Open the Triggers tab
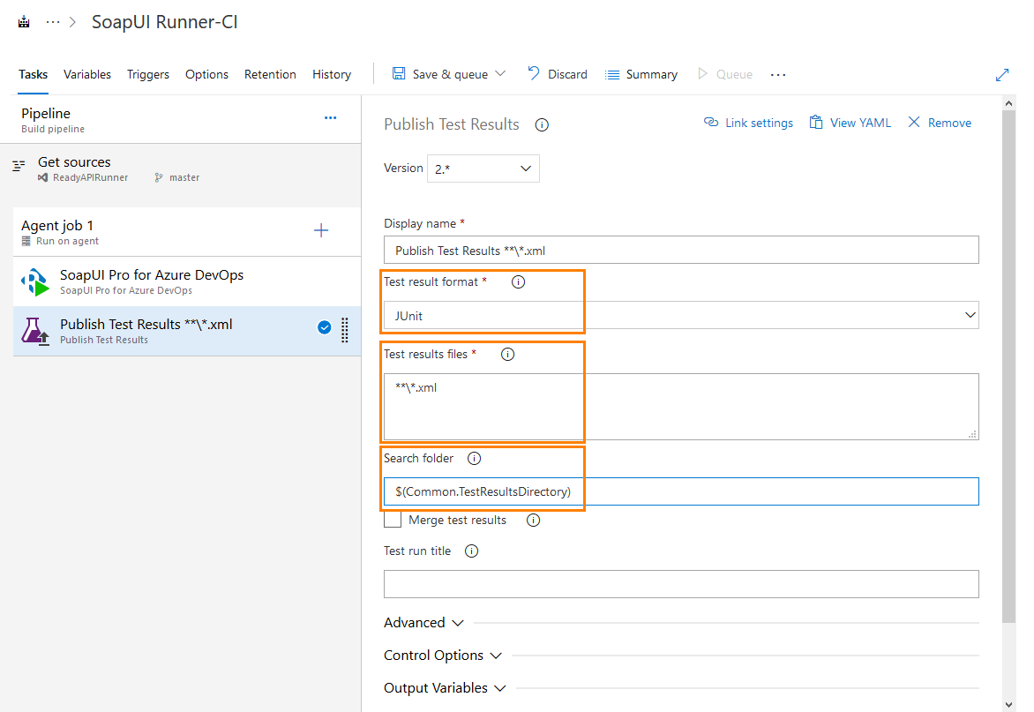1034x712 pixels. [147, 74]
